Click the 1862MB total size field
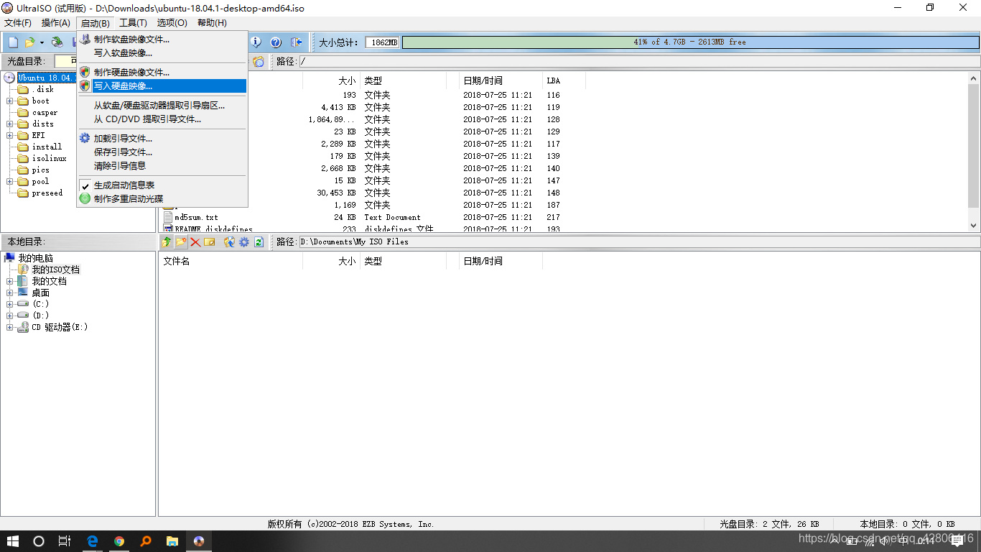This screenshot has height=552, width=981. [382, 43]
